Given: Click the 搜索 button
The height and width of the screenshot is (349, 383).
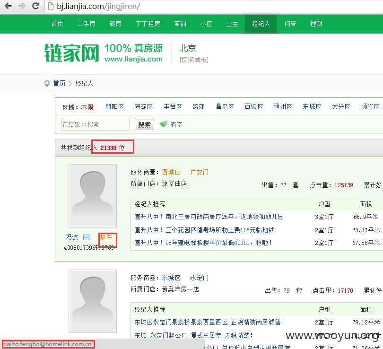Looking at the screenshot, I should coord(144,125).
